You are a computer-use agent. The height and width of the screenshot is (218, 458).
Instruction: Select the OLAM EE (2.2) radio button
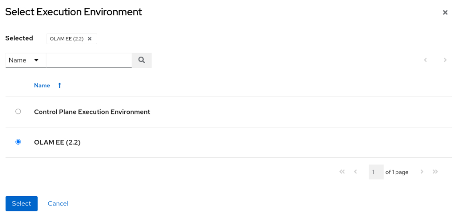coord(18,142)
